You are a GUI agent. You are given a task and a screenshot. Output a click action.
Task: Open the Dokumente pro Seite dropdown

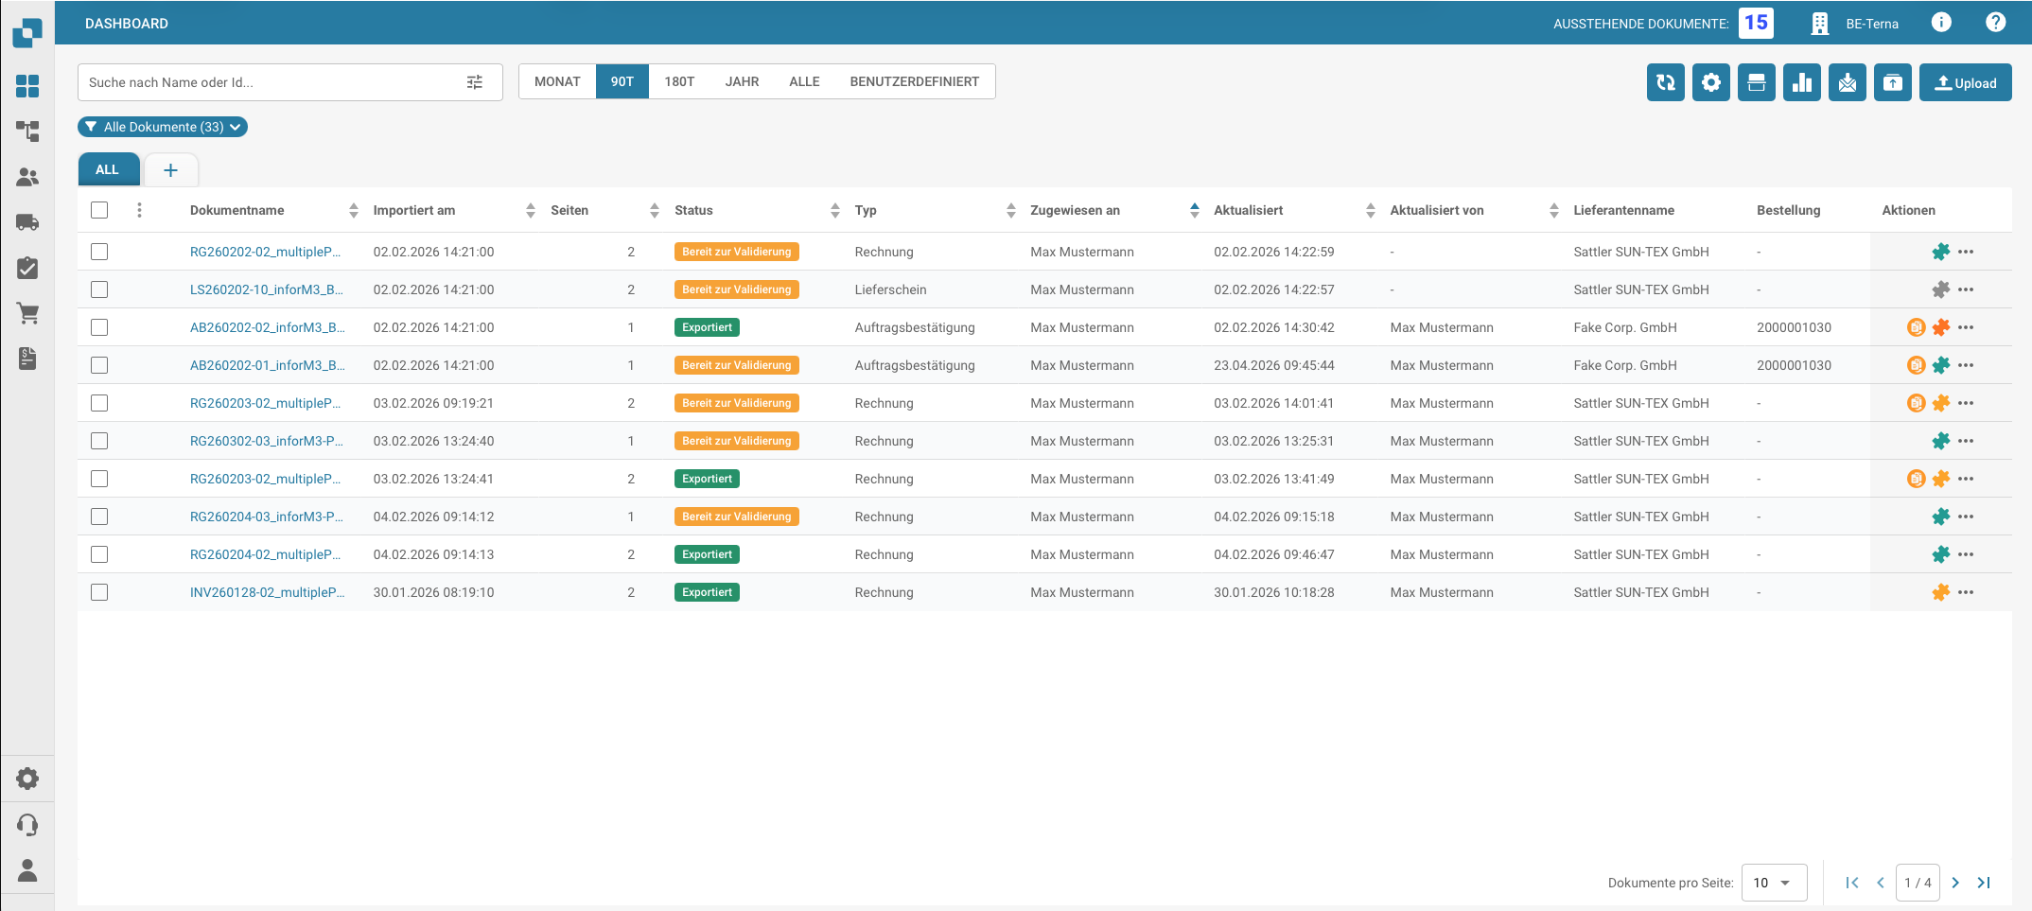[1774, 883]
